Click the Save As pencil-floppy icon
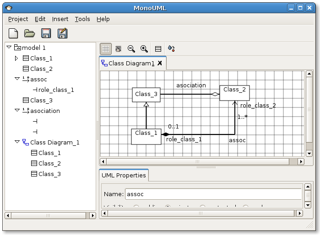This screenshot has height=235, width=320. [x=62, y=33]
